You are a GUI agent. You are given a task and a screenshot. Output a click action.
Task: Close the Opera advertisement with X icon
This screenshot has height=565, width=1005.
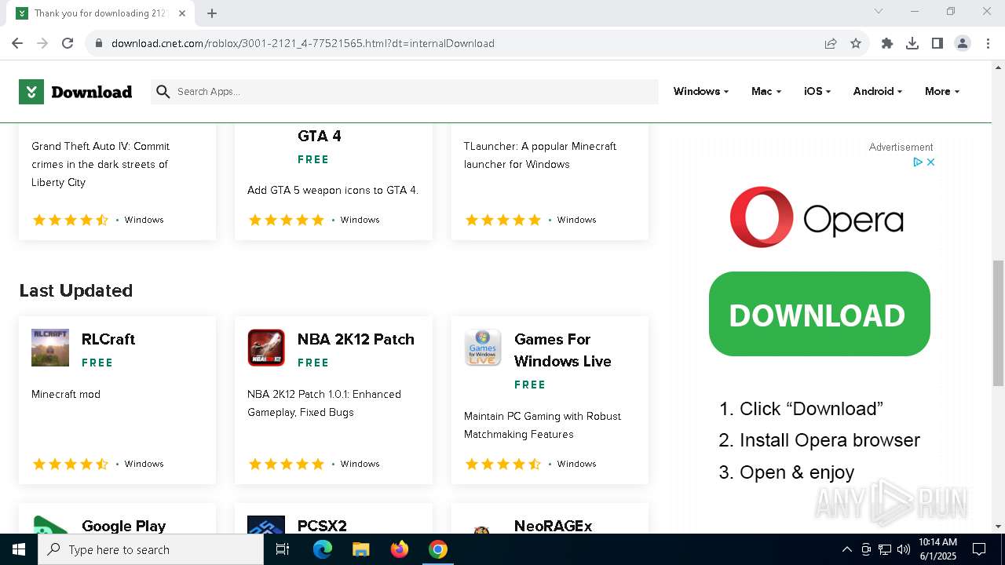[930, 162]
